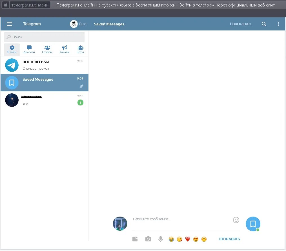Click the Saved Messages bookmark avatar in list

[12, 83]
